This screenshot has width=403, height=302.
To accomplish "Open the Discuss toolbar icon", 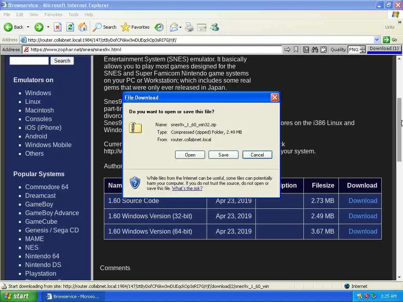I will pos(202,27).
